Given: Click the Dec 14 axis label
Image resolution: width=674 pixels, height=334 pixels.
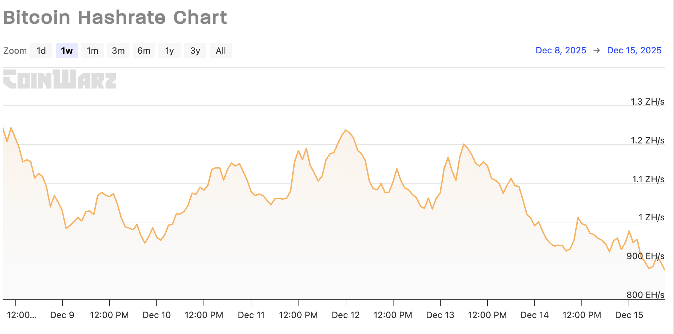Looking at the screenshot, I should [535, 315].
